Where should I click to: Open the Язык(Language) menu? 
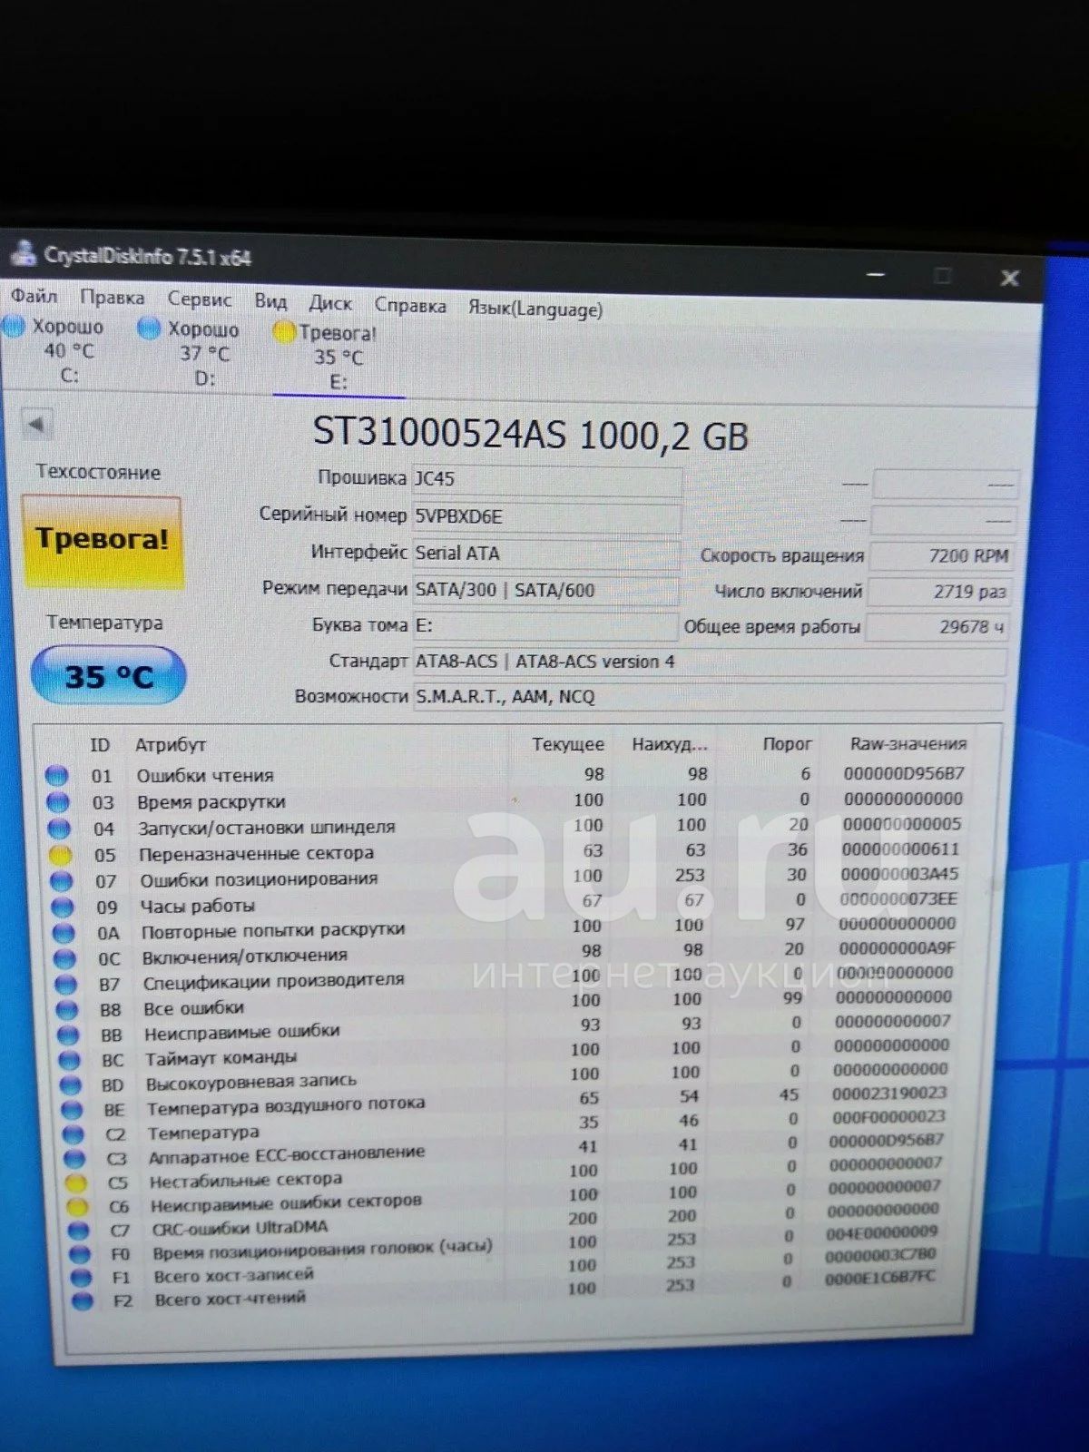535,309
